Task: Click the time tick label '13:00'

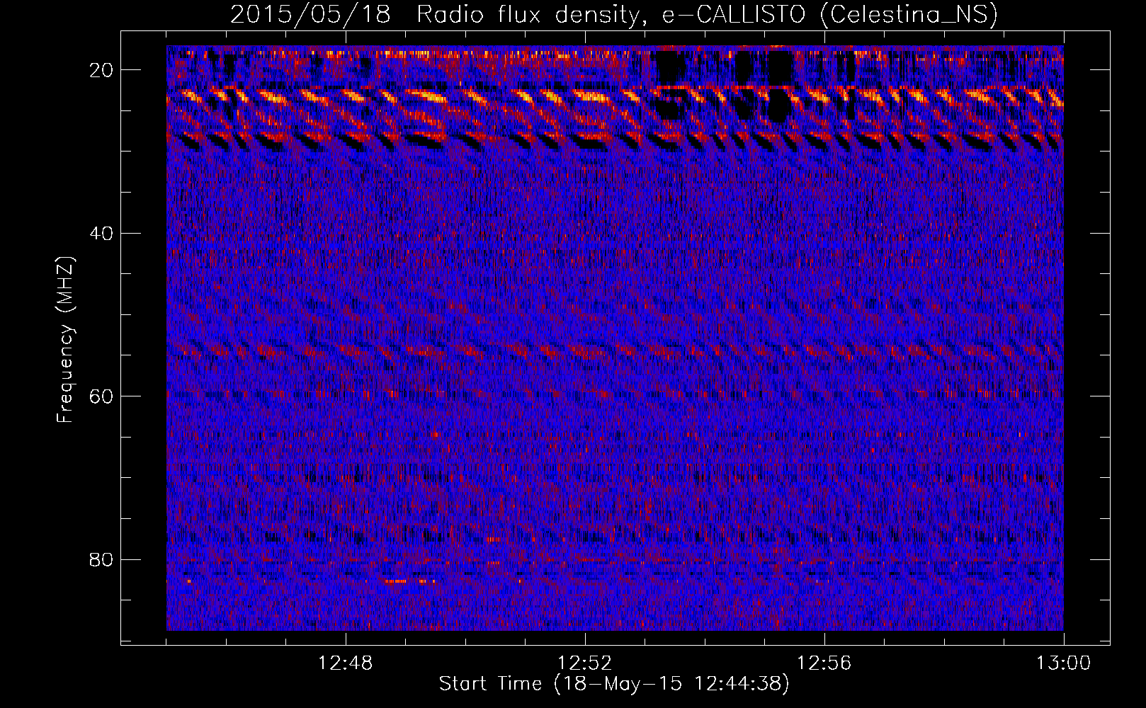Action: [1064, 663]
